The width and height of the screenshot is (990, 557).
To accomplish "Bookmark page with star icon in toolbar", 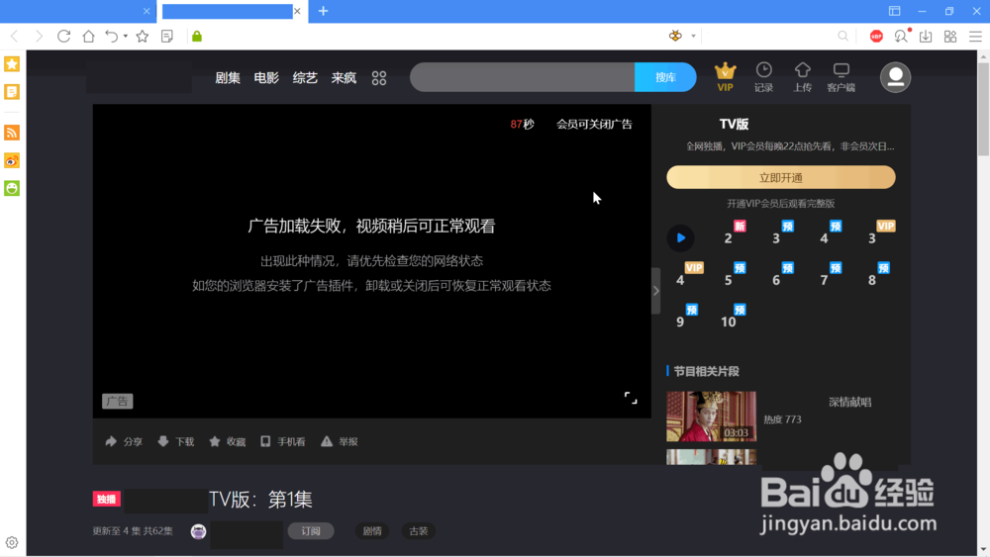I will point(143,37).
